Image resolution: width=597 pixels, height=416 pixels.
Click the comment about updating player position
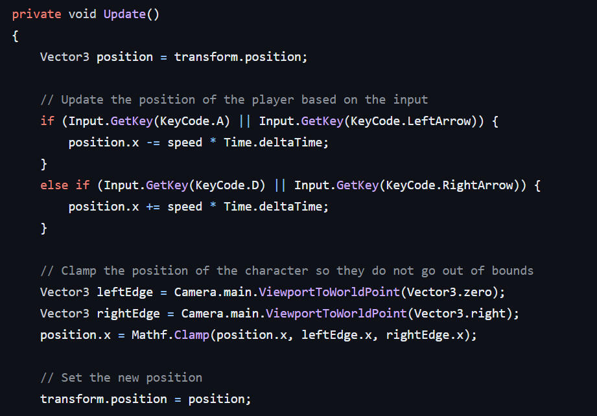[x=234, y=100]
